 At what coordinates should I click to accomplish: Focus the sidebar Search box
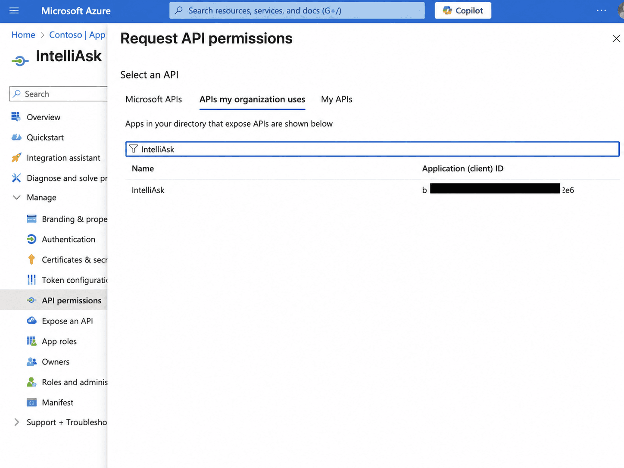point(59,94)
